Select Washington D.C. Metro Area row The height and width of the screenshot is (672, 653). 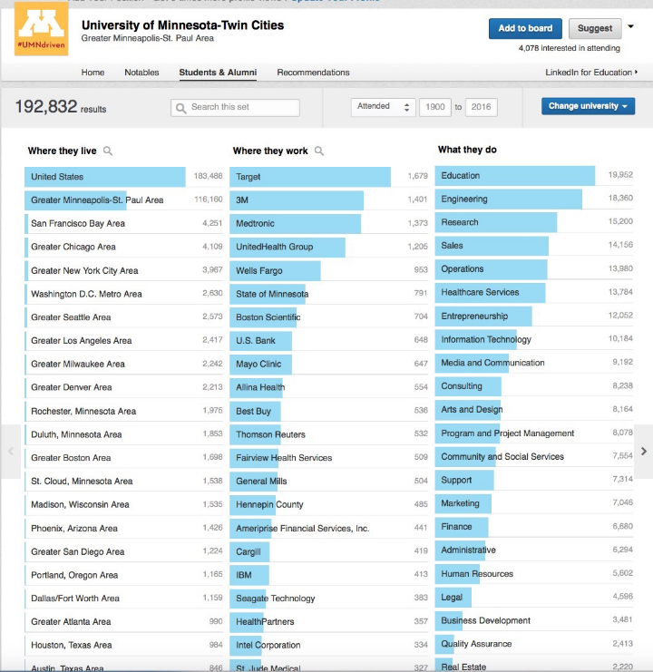[124, 294]
